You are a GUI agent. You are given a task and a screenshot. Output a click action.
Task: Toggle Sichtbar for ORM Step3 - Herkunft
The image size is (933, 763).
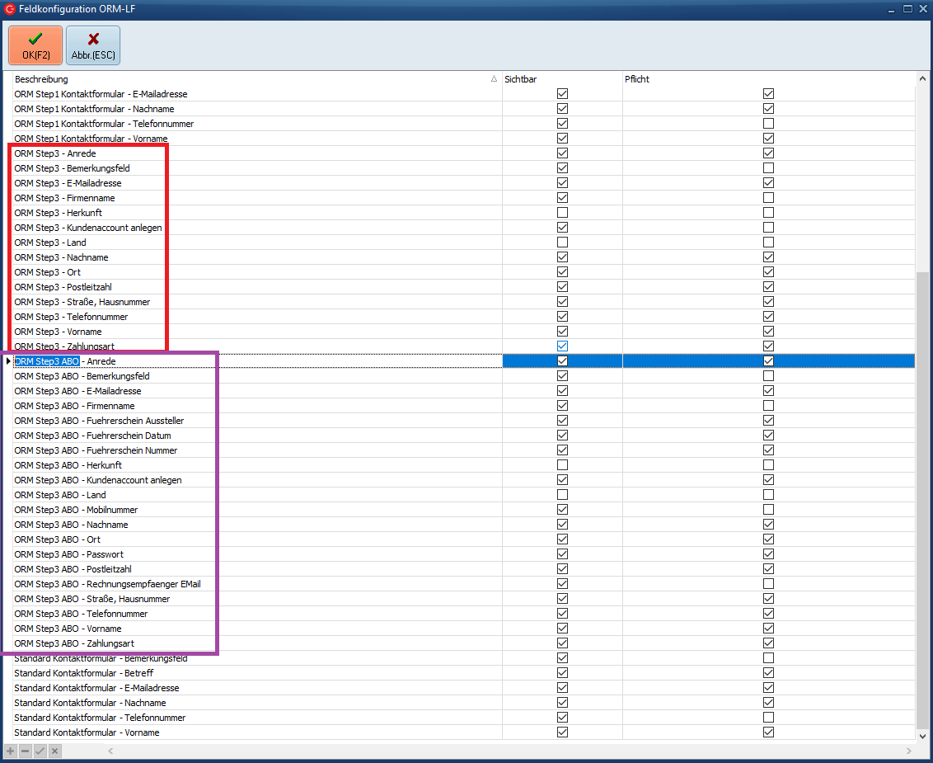click(562, 213)
